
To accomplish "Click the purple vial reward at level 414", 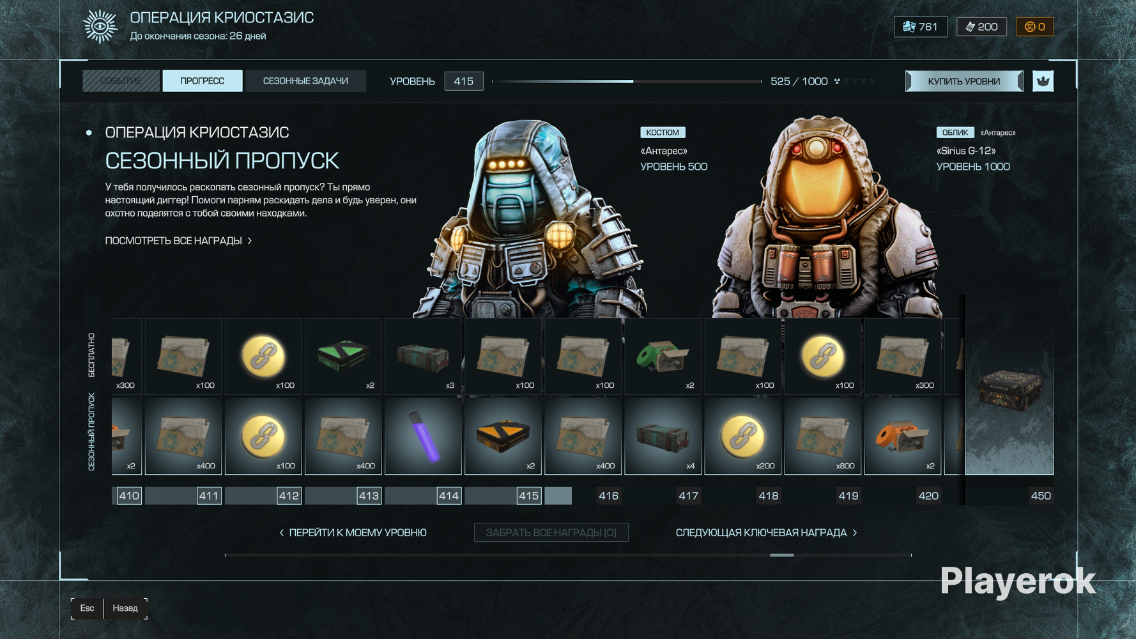I will (423, 436).
